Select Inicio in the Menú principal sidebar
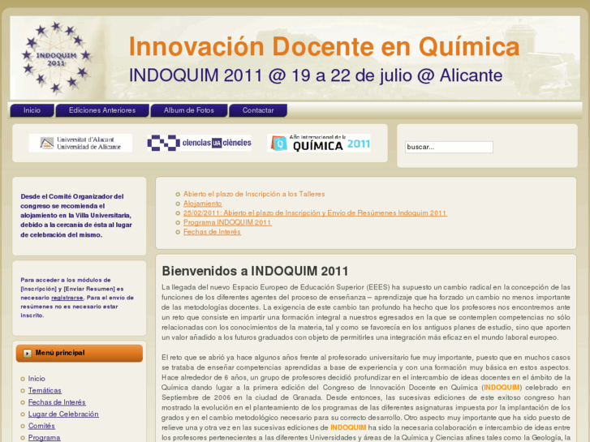The height and width of the screenshot is (442, 590). pos(37,379)
